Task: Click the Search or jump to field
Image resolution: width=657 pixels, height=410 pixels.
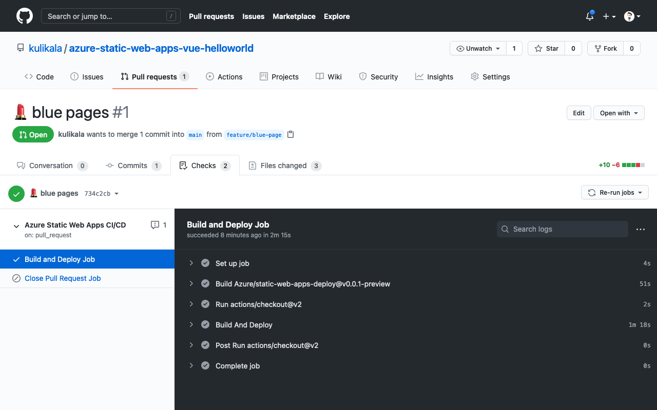Action: pos(111,16)
